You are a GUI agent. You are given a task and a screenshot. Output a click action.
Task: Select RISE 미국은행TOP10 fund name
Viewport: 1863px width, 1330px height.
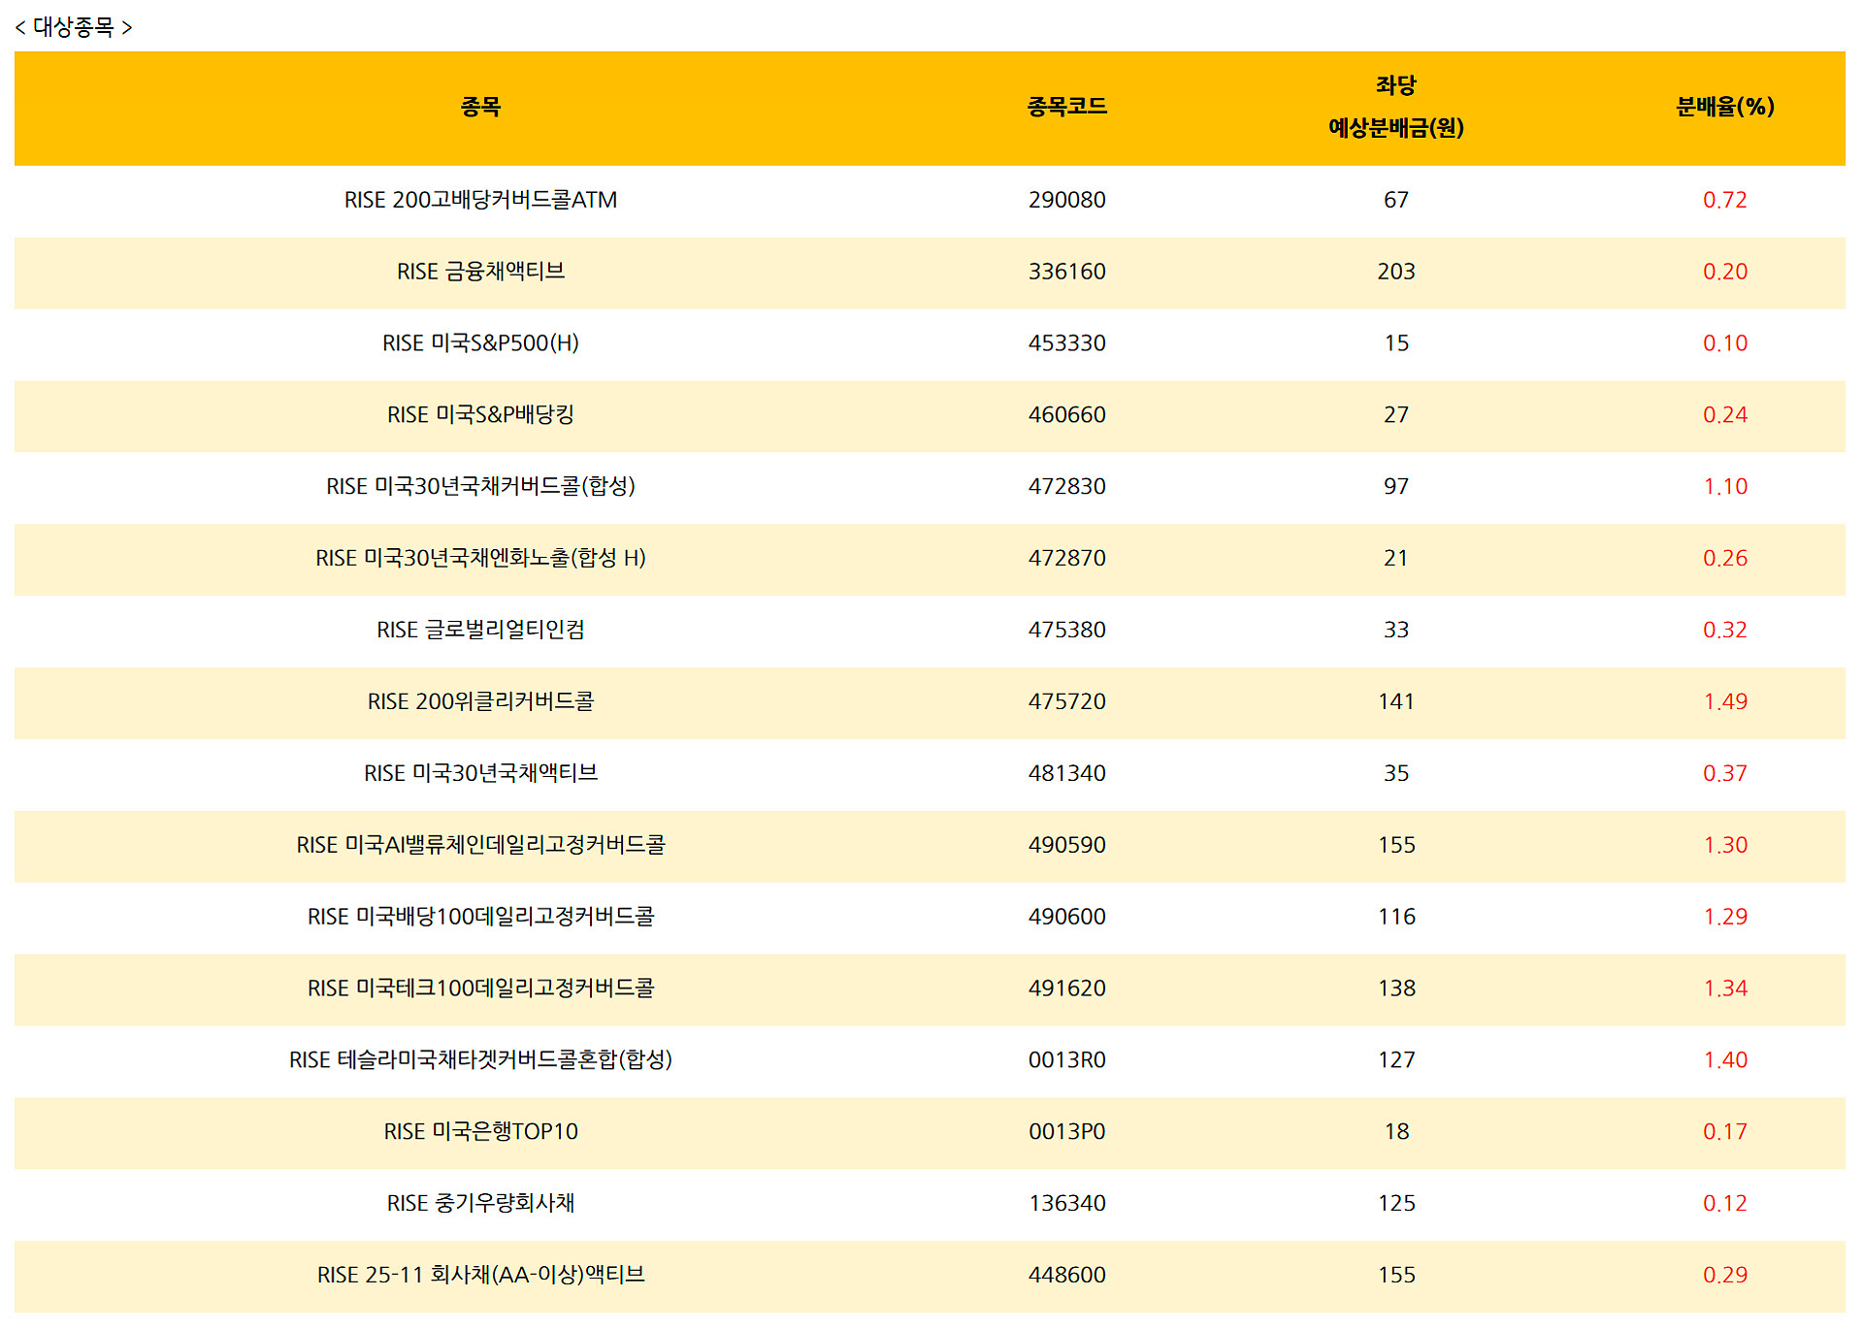(480, 1132)
